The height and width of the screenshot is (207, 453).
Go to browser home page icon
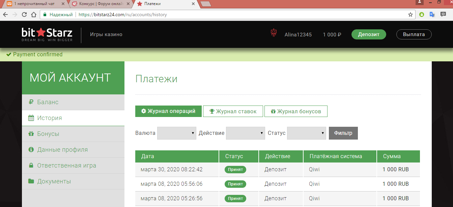[33, 14]
